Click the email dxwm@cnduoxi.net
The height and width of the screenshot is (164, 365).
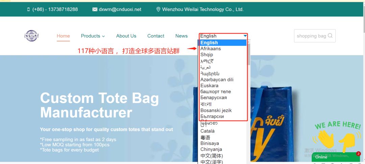click(x=120, y=9)
